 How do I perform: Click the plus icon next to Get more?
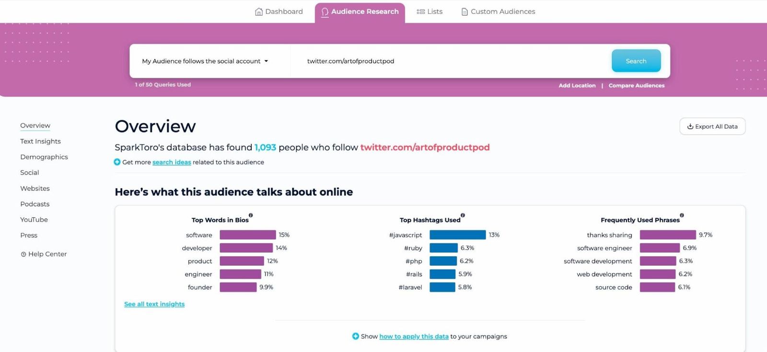[x=117, y=162]
